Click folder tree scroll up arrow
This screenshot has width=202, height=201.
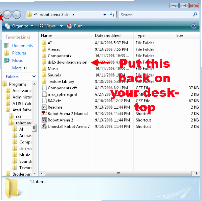point(35,84)
